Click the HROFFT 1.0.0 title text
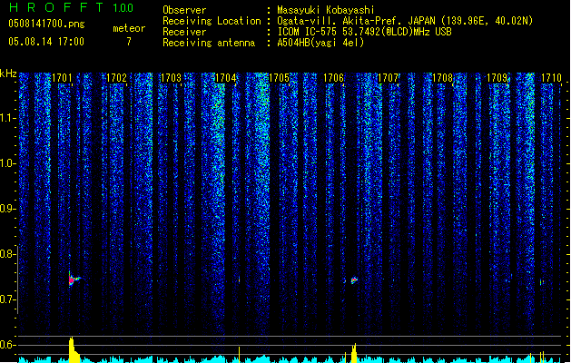The width and height of the screenshot is (571, 363). pos(72,7)
